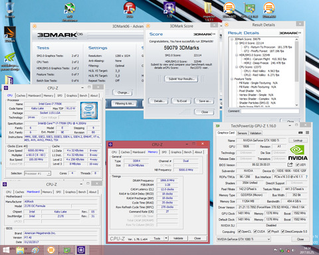319x255 pixels.
Task: Open Bench tab in CPU-Z Mainboard window
Action: [82, 192]
